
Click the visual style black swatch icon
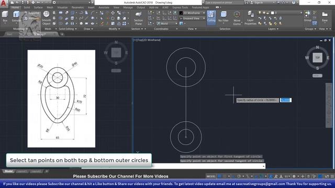[181, 13]
